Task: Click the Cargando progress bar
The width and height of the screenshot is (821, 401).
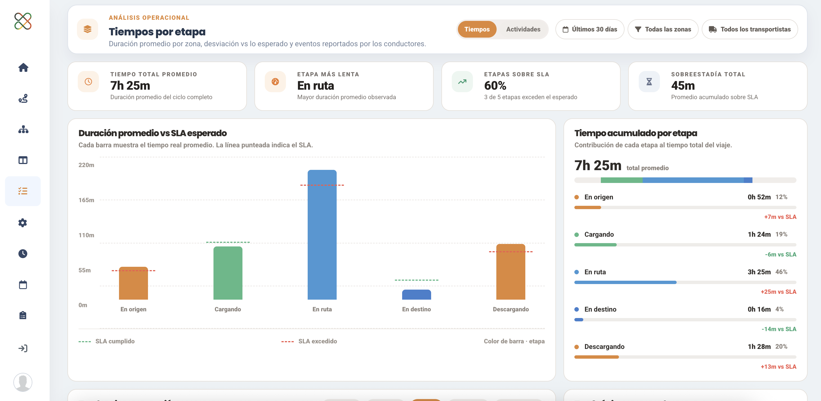Action: click(x=685, y=245)
